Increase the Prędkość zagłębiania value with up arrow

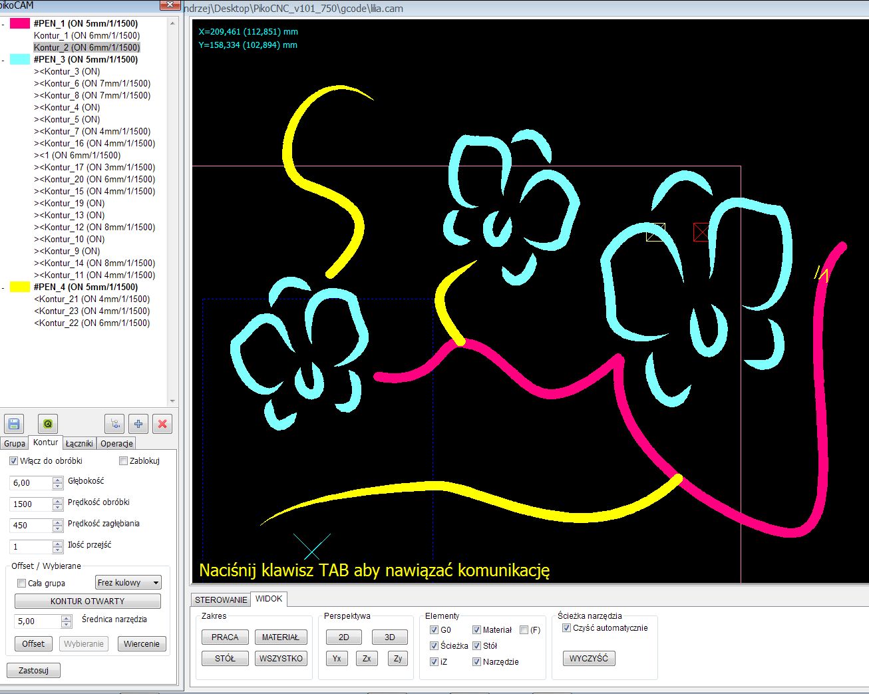pos(58,522)
